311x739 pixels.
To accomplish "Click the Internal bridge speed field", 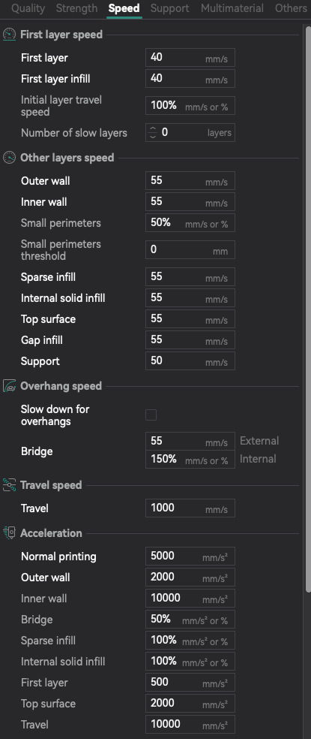I will (x=190, y=459).
